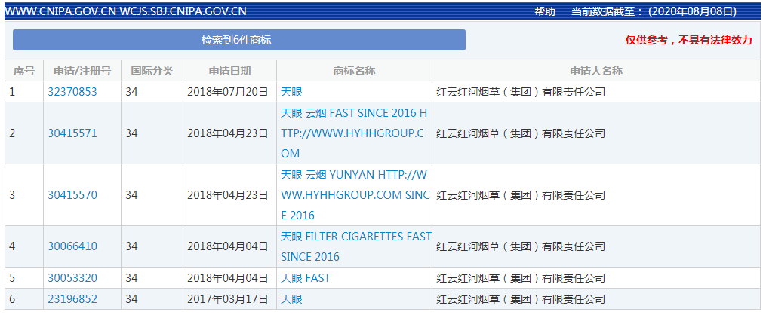Open the 天眼 trademark in row 1
Screen dimensions: 763x318
click(x=291, y=92)
